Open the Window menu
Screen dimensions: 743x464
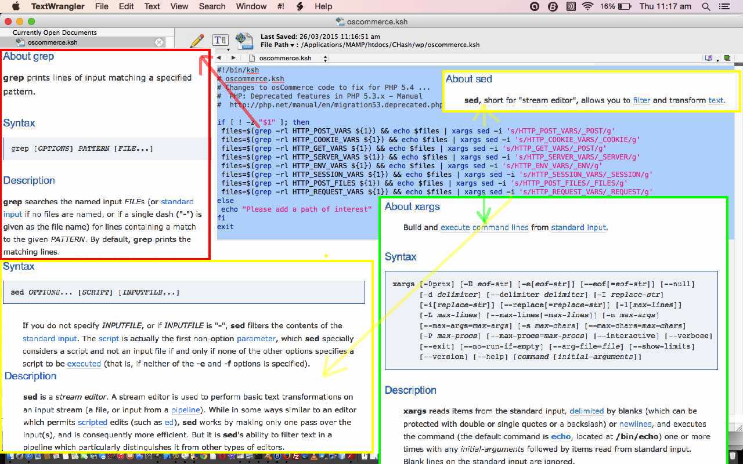pyautogui.click(x=251, y=6)
